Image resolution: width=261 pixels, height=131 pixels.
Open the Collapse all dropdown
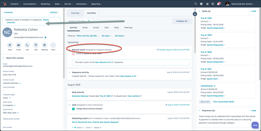(182, 21)
